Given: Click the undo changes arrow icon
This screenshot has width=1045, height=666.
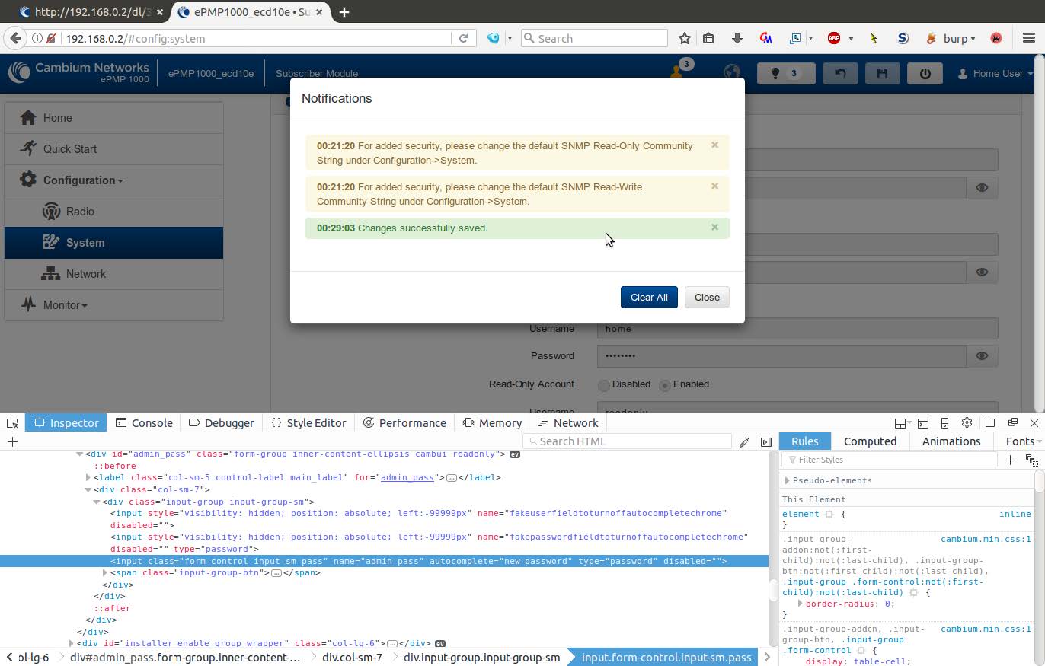Looking at the screenshot, I should (840, 74).
